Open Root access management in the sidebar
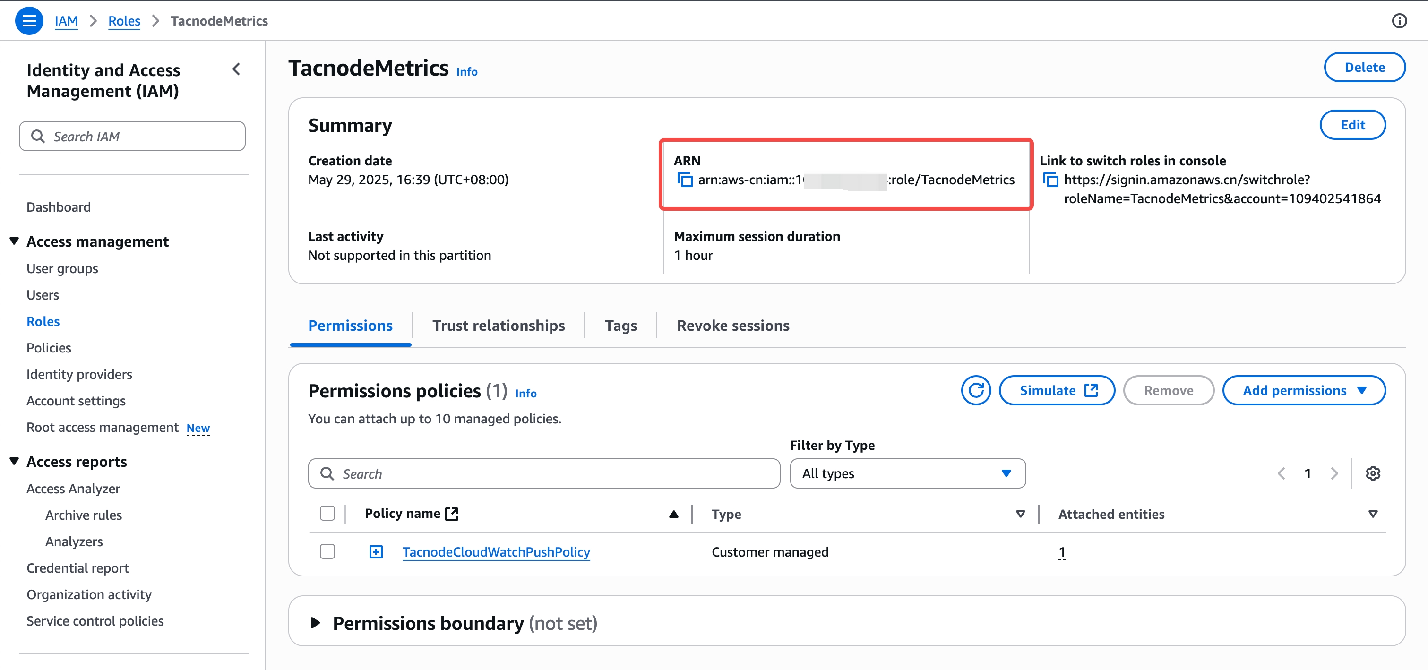This screenshot has height=670, width=1428. (103, 427)
